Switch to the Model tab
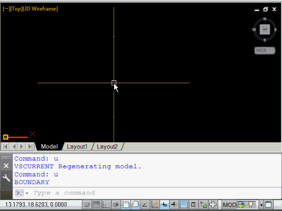The width and height of the screenshot is (282, 211). (x=49, y=147)
